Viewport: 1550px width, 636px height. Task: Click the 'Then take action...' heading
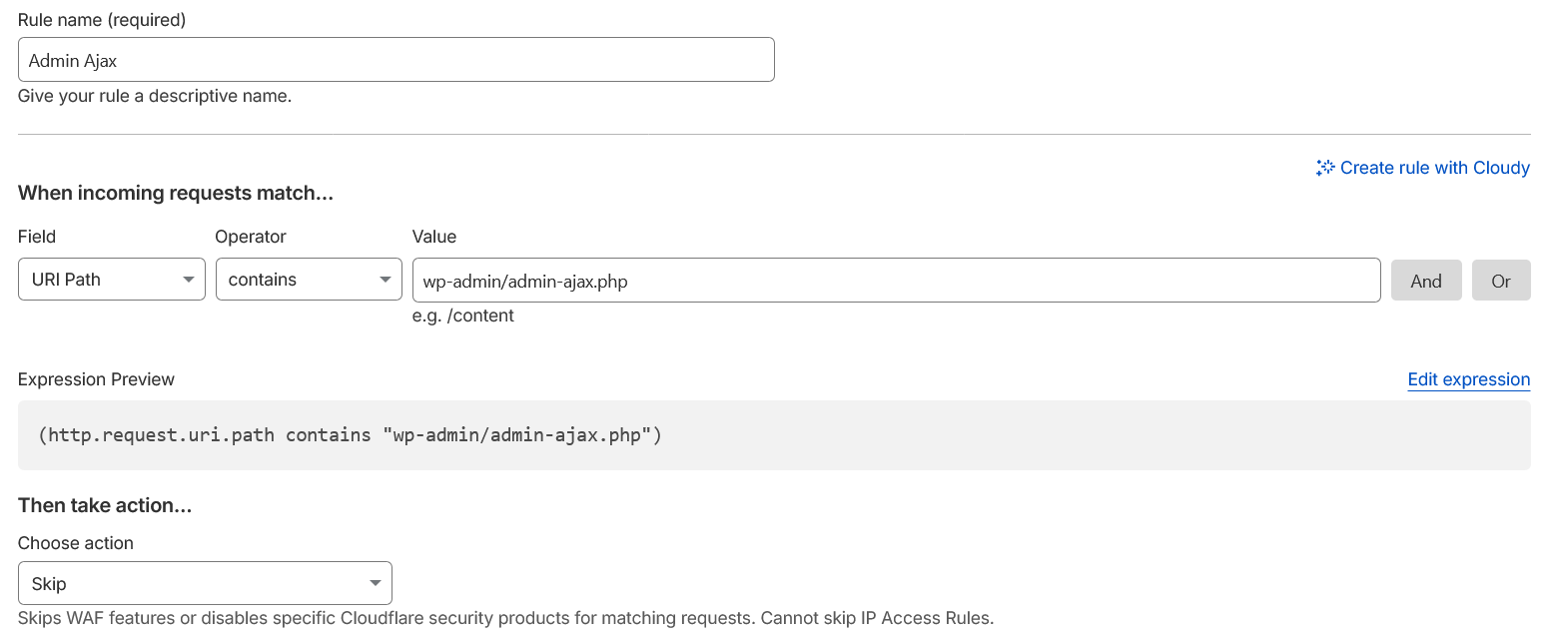point(105,505)
